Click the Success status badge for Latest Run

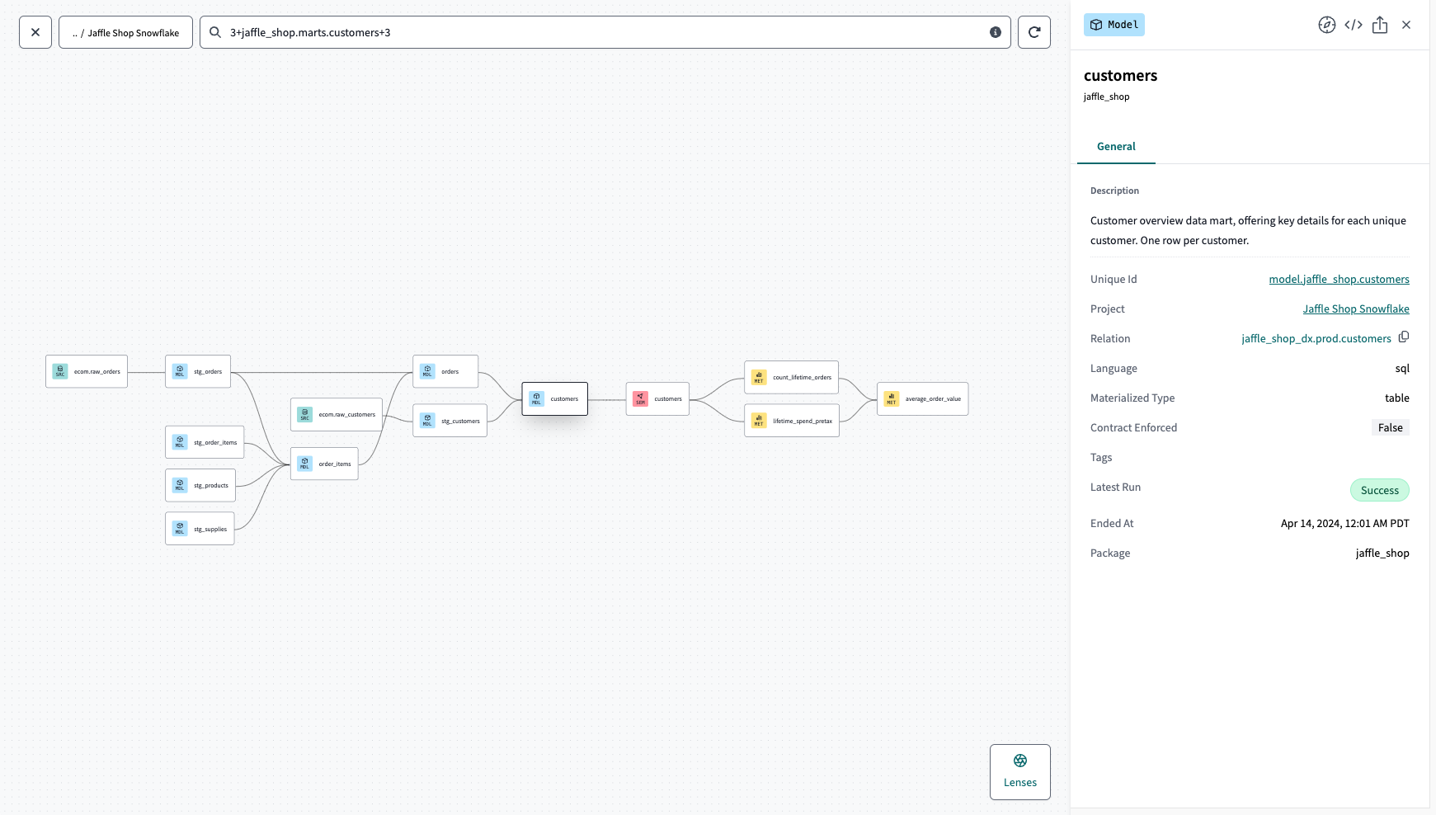(1379, 490)
